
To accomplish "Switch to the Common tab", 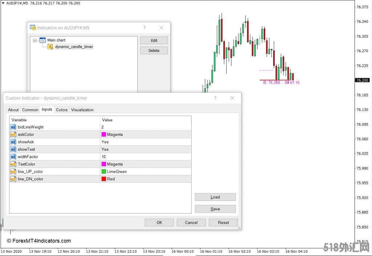I will coord(30,110).
